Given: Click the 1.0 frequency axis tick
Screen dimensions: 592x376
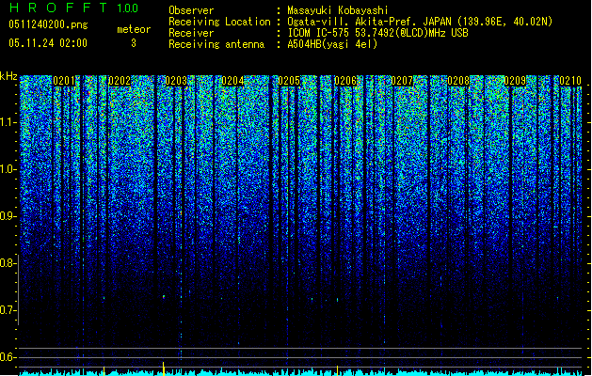Looking at the screenshot, I should click(8, 169).
